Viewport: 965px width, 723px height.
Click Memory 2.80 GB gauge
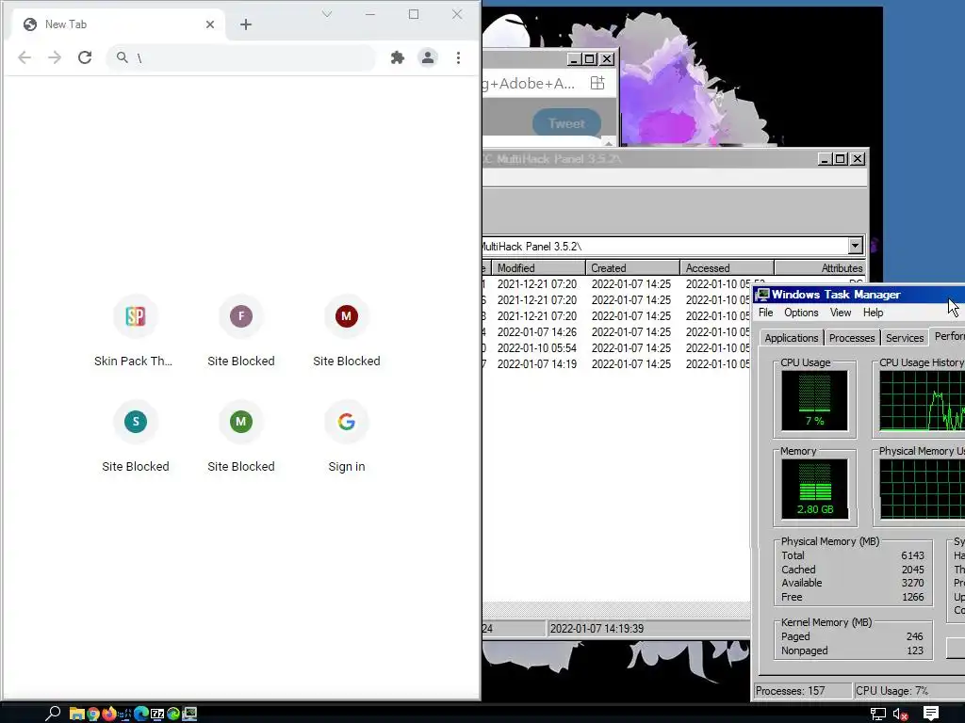(815, 490)
